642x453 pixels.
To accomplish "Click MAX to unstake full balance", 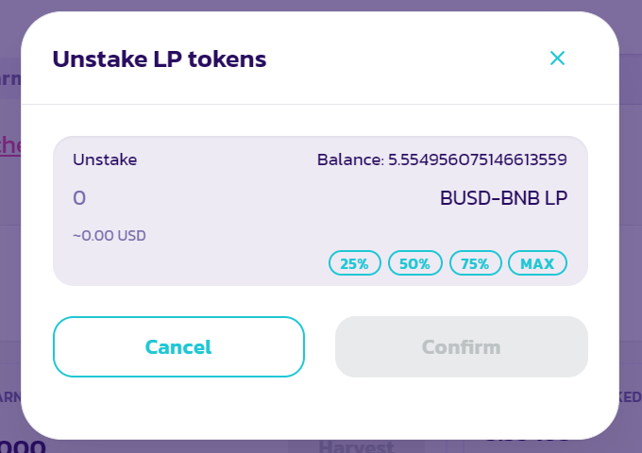I will tap(537, 263).
